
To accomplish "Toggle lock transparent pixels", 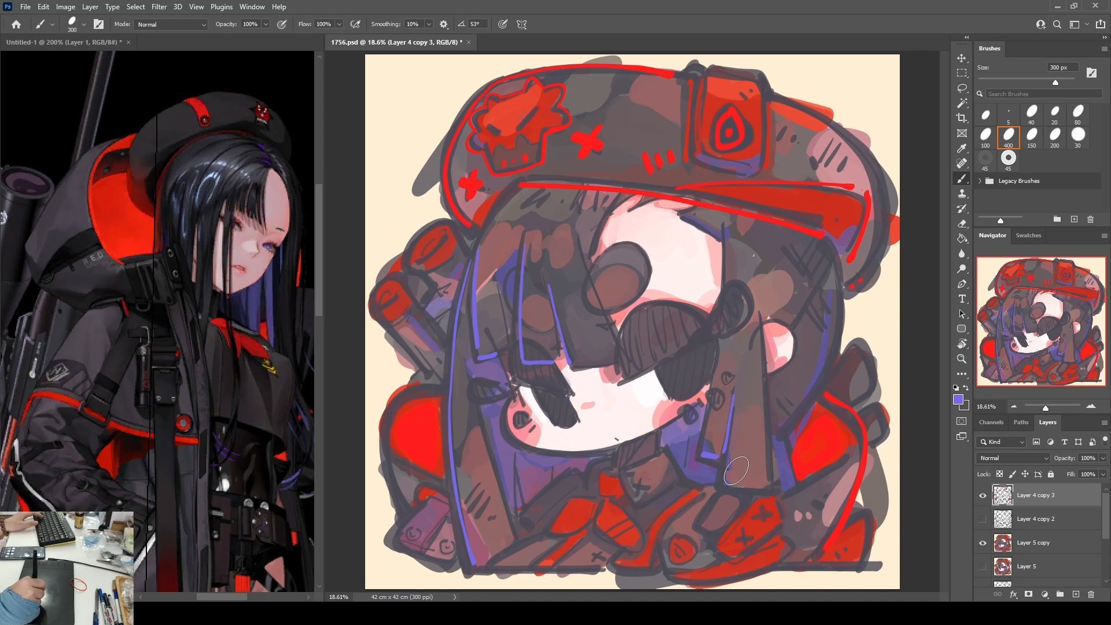I will click(x=999, y=474).
